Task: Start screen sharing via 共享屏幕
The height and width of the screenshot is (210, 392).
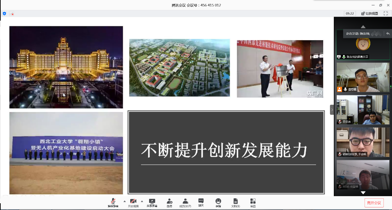Action: point(152,202)
